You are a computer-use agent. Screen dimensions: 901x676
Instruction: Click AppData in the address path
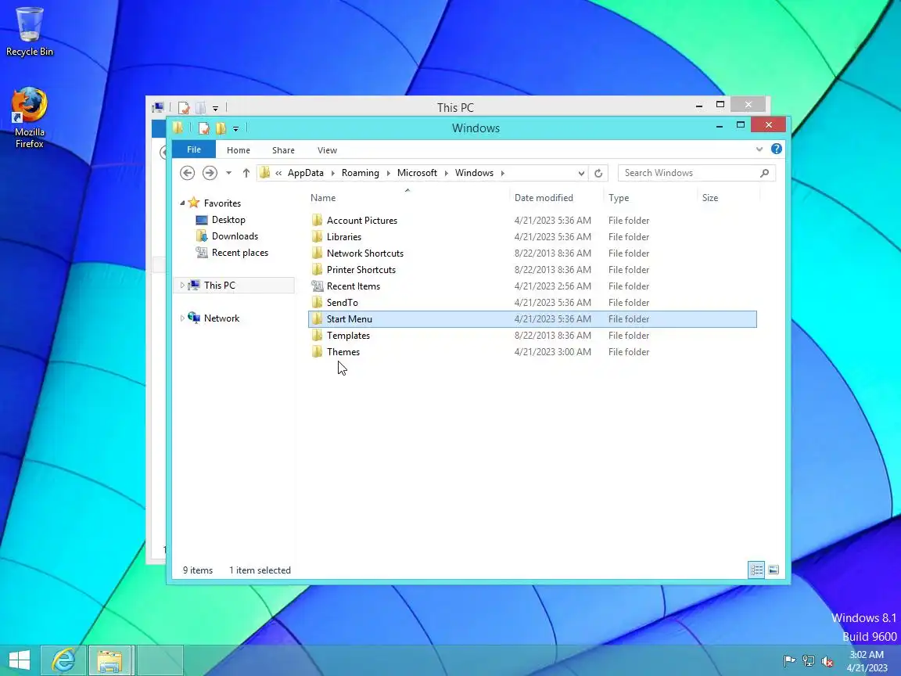[x=305, y=173]
